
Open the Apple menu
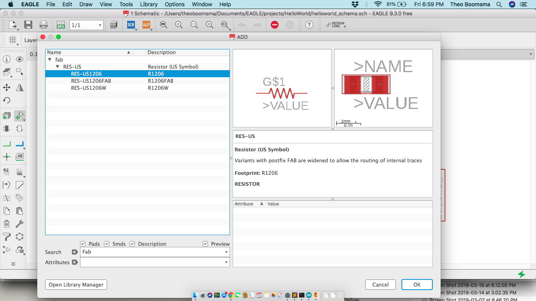click(x=11, y=4)
